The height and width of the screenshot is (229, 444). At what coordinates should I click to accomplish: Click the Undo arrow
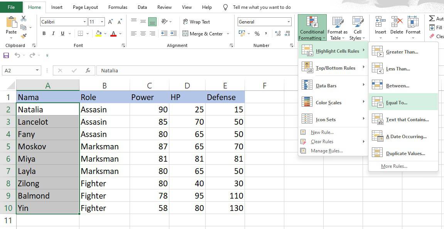pos(18,55)
